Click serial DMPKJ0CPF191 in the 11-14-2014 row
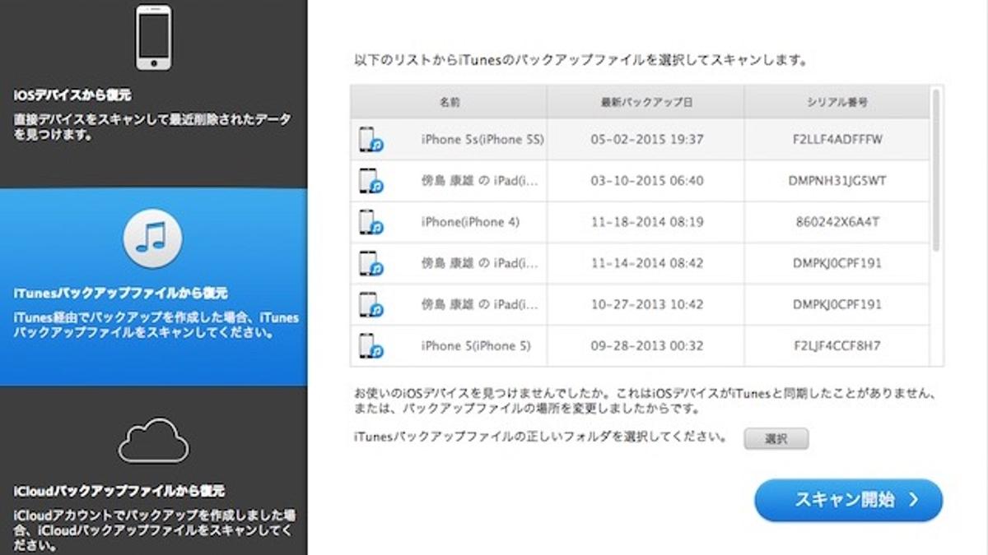 837,263
